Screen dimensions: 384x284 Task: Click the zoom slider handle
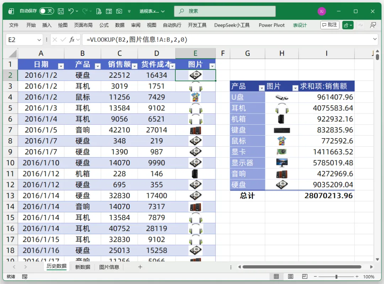tap(336, 277)
